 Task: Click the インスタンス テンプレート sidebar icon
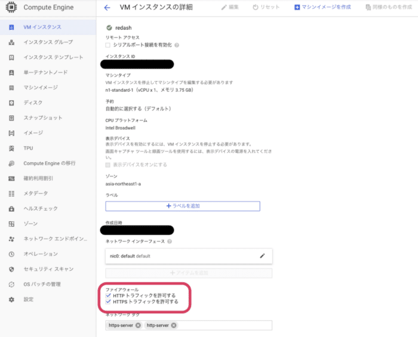click(x=11, y=57)
